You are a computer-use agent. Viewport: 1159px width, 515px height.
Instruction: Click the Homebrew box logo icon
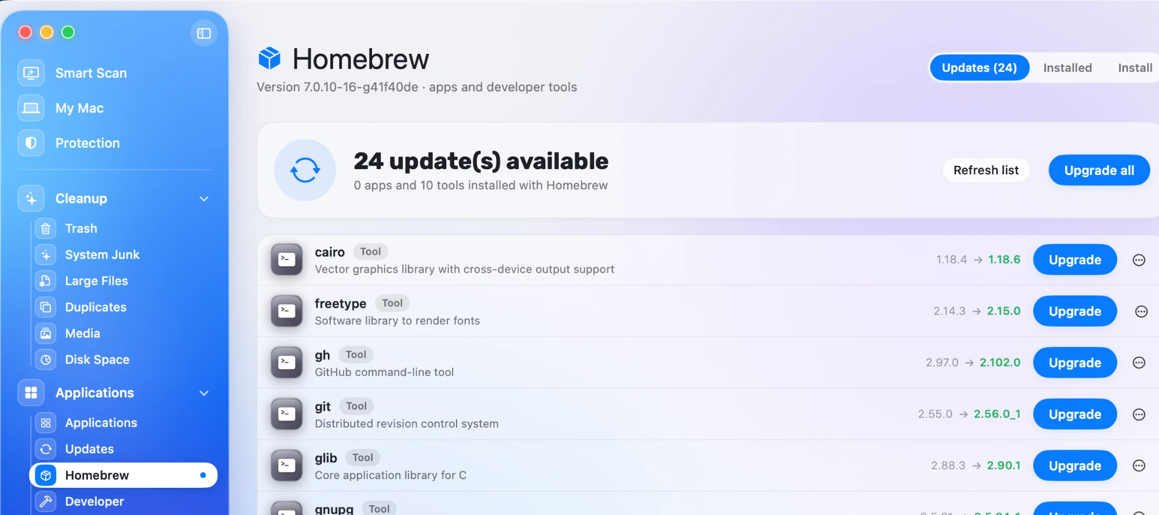click(x=269, y=58)
